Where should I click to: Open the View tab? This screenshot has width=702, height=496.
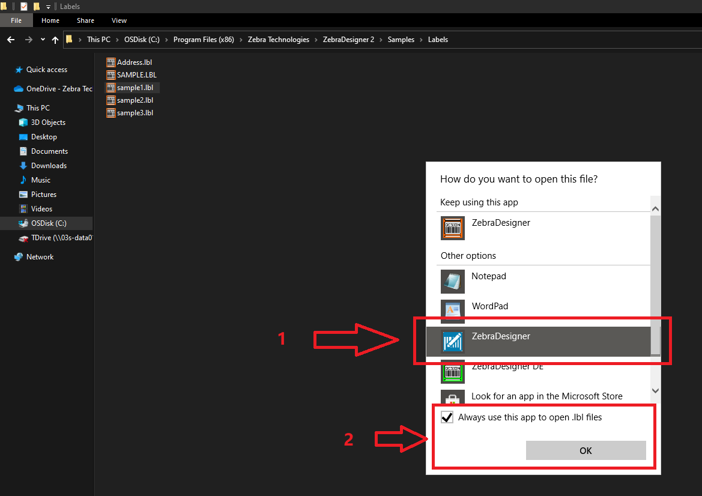[119, 20]
